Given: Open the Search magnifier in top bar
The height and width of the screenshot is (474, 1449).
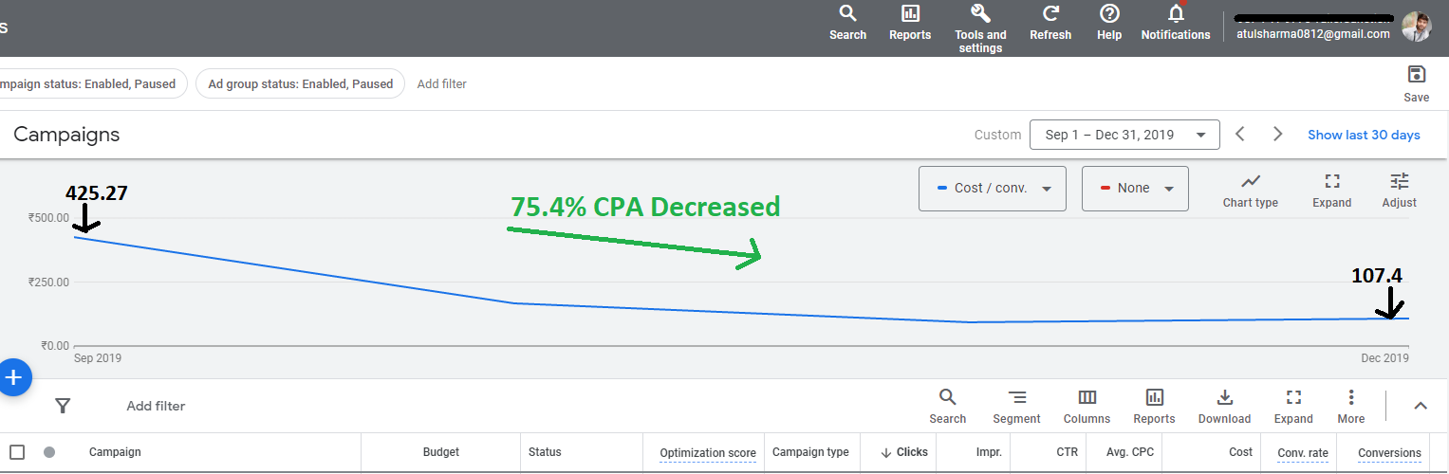Looking at the screenshot, I should click(x=847, y=14).
